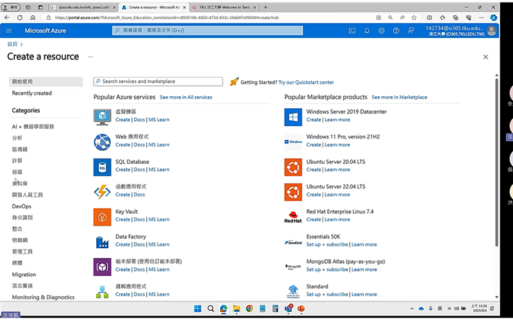Click Create under Ubuntu Server 22.04 LTS
513x320 pixels.
pos(314,195)
